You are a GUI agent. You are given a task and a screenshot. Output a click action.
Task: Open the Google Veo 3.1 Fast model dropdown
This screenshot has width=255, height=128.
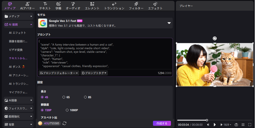click(x=169, y=23)
